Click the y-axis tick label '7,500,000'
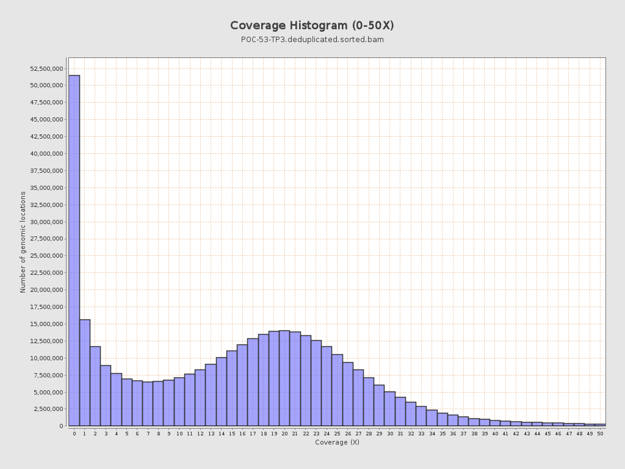625x469 pixels. pyautogui.click(x=48, y=376)
